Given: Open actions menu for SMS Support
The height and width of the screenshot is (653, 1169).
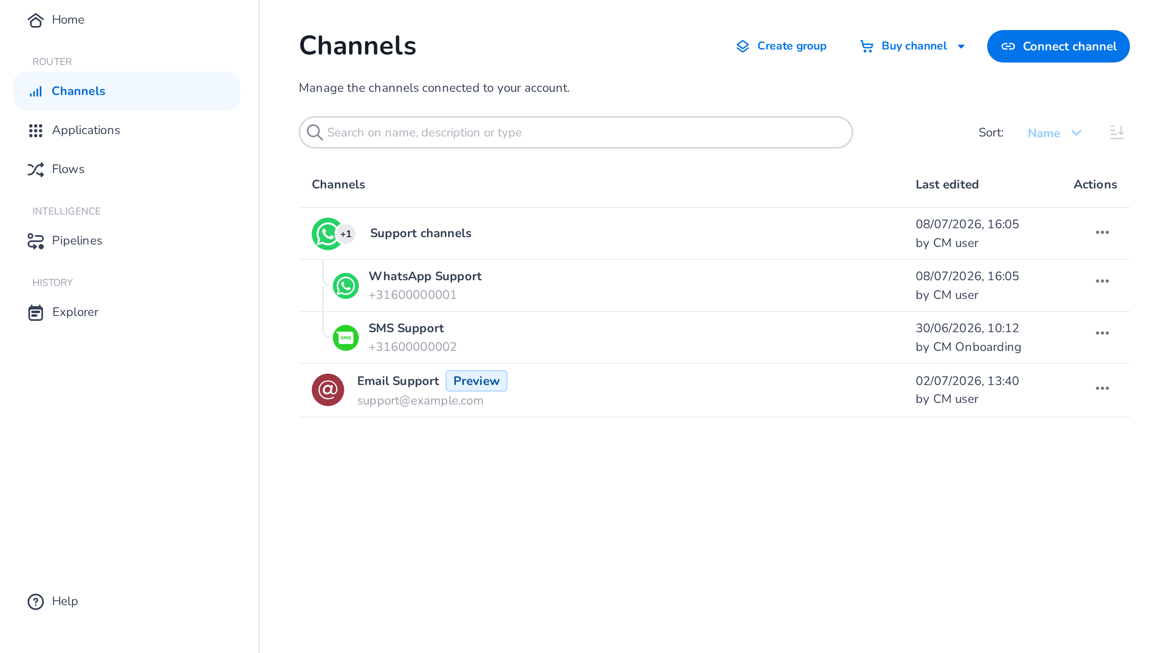Looking at the screenshot, I should [1102, 333].
